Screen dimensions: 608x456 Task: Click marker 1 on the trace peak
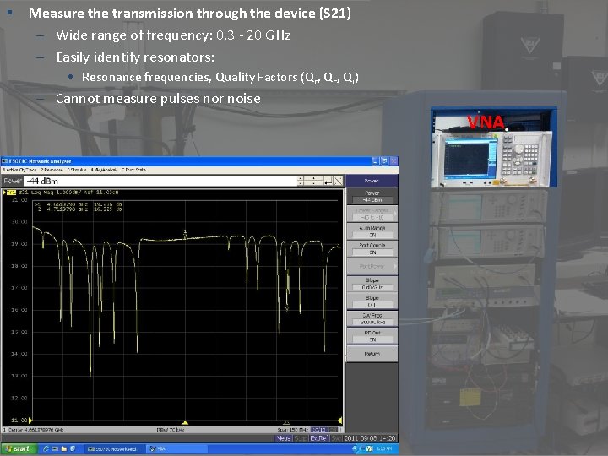point(185,233)
